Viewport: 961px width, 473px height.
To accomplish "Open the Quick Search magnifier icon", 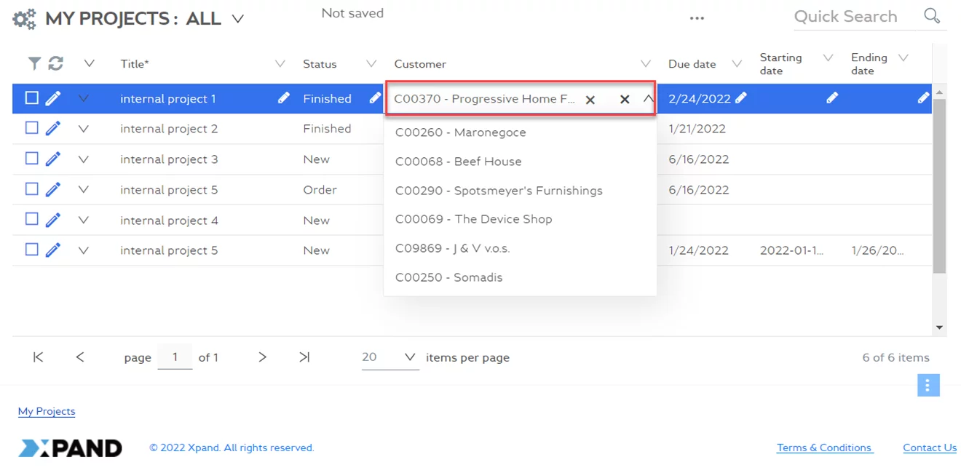I will (x=931, y=16).
